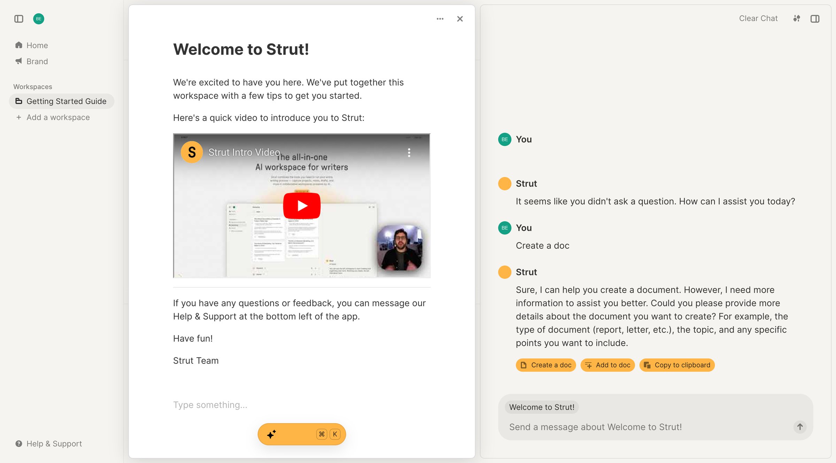Open chat AI settings icon

click(797, 18)
